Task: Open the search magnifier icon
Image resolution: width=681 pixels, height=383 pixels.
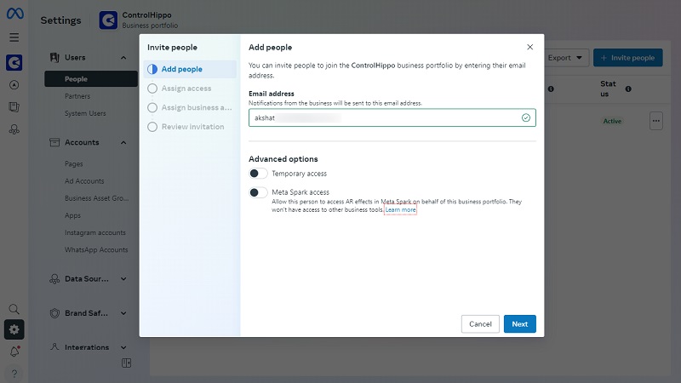Action: [x=14, y=309]
